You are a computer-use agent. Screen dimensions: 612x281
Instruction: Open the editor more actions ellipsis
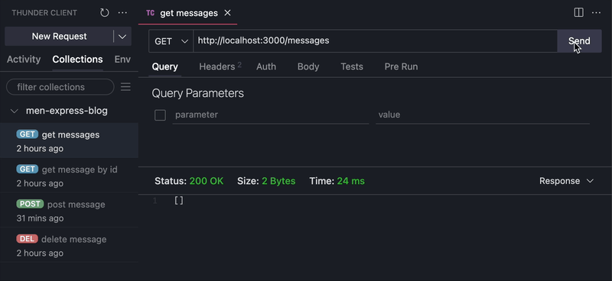click(596, 13)
